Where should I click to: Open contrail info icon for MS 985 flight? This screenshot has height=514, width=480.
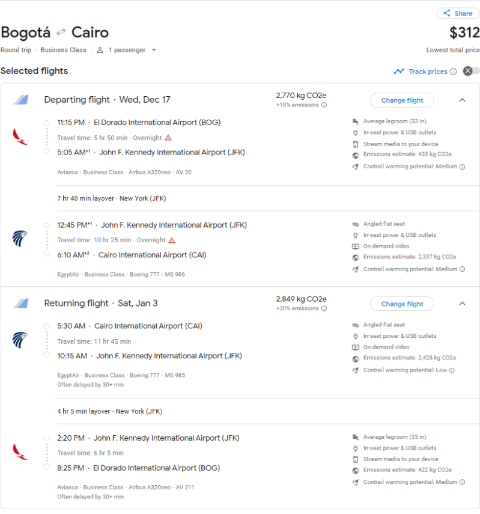pyautogui.click(x=452, y=370)
